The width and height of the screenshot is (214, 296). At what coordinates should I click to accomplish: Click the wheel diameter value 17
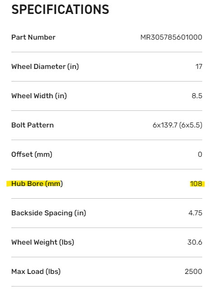[x=199, y=67]
